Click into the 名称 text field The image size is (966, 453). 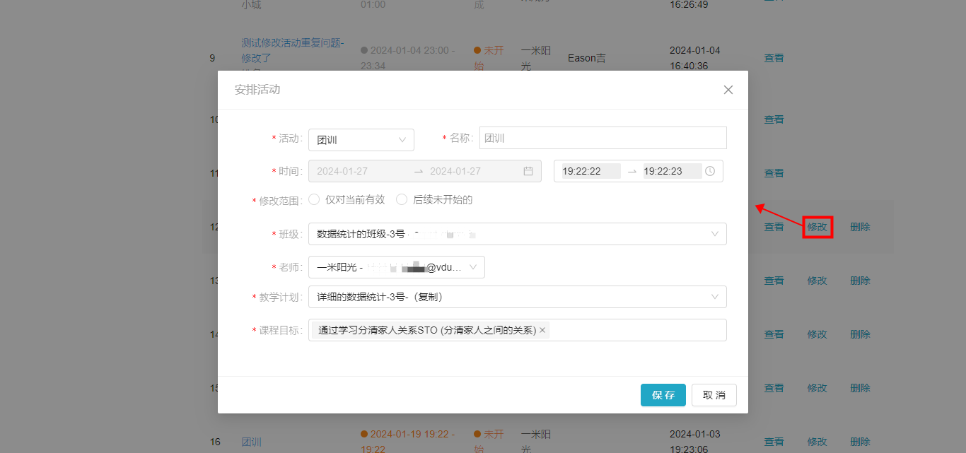pyautogui.click(x=603, y=139)
